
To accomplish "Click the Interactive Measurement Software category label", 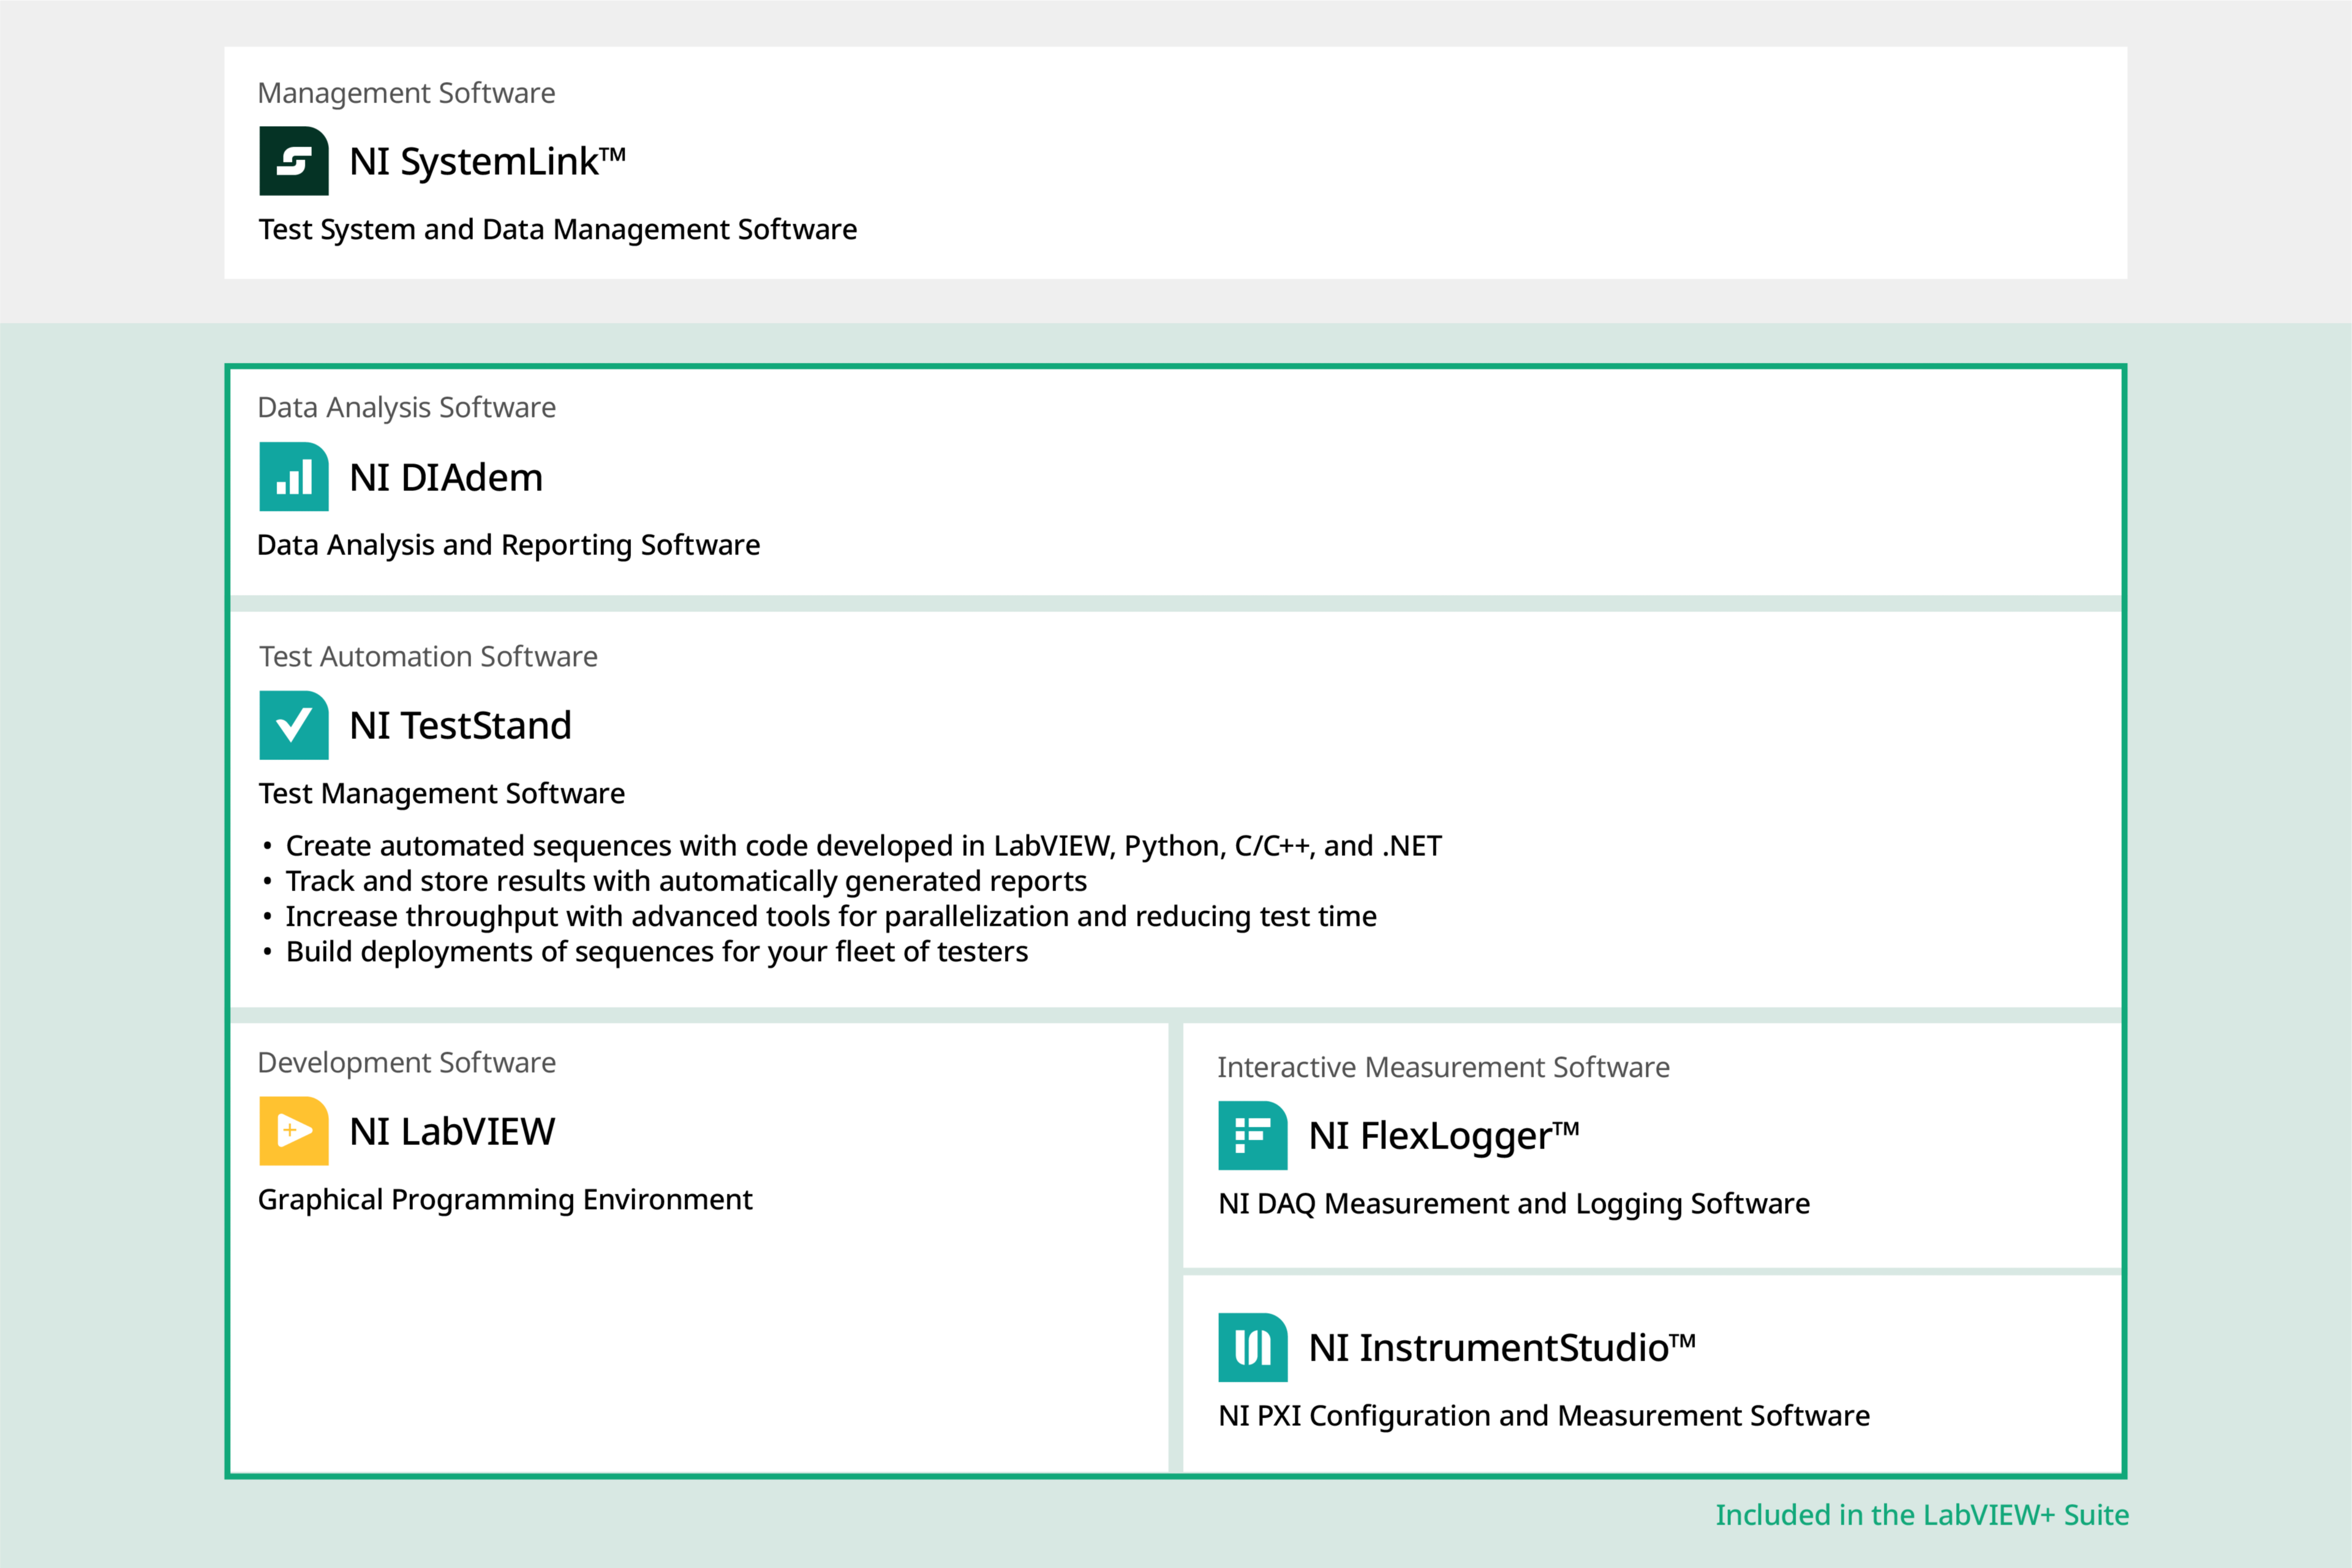I will coord(1444,1068).
